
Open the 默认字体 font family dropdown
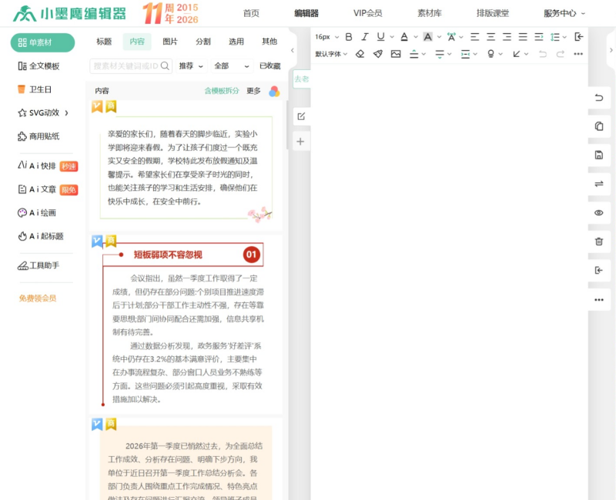click(331, 54)
